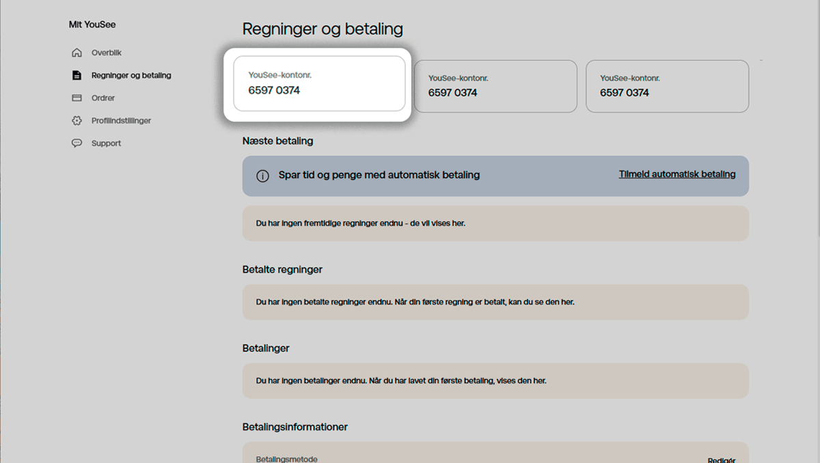The height and width of the screenshot is (463, 820).
Task: Open Support via the speech bubble icon
Action: point(77,143)
